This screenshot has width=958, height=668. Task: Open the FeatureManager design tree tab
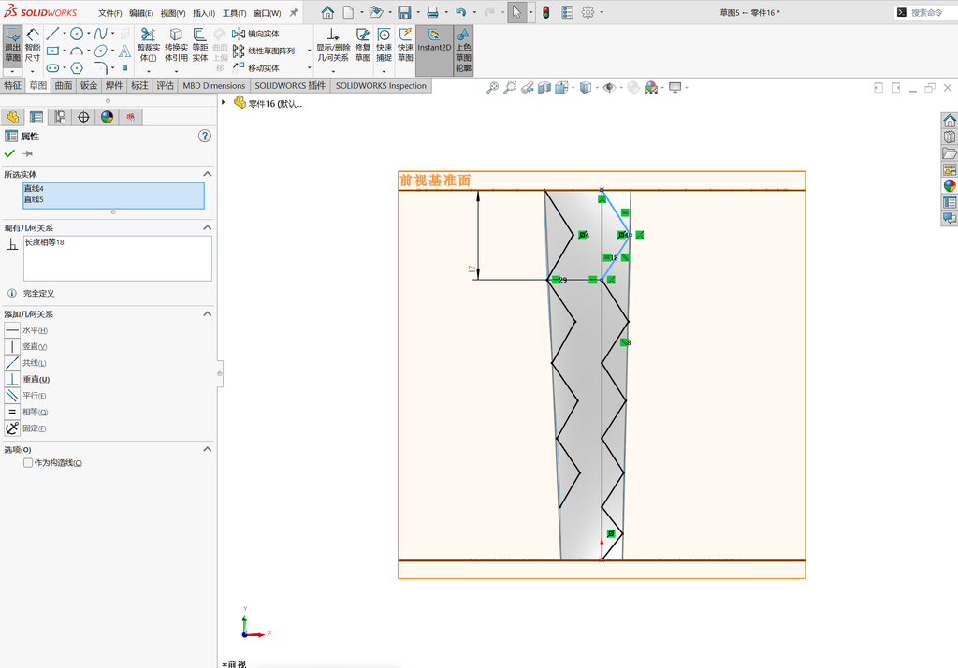[13, 117]
